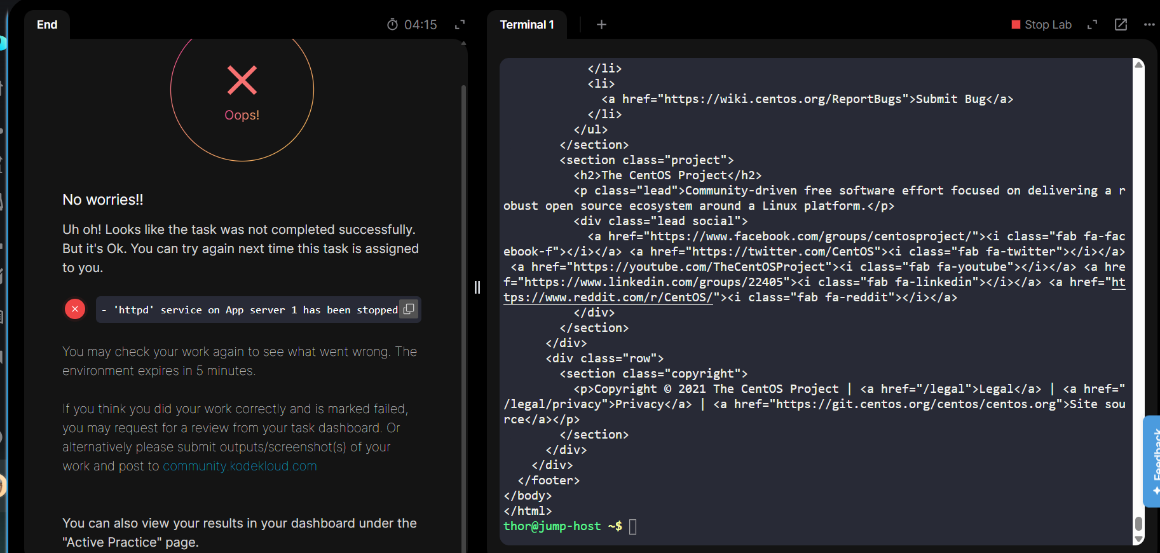Switch to the Terminal 1 tab
The width and height of the screenshot is (1160, 553).
tap(526, 25)
